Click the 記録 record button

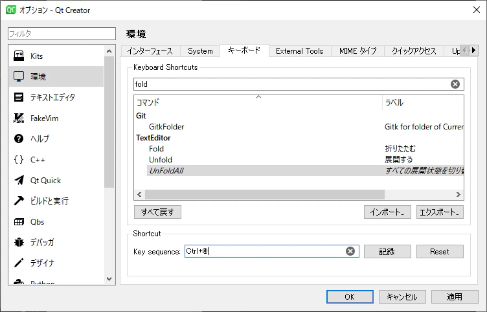pos(387,251)
